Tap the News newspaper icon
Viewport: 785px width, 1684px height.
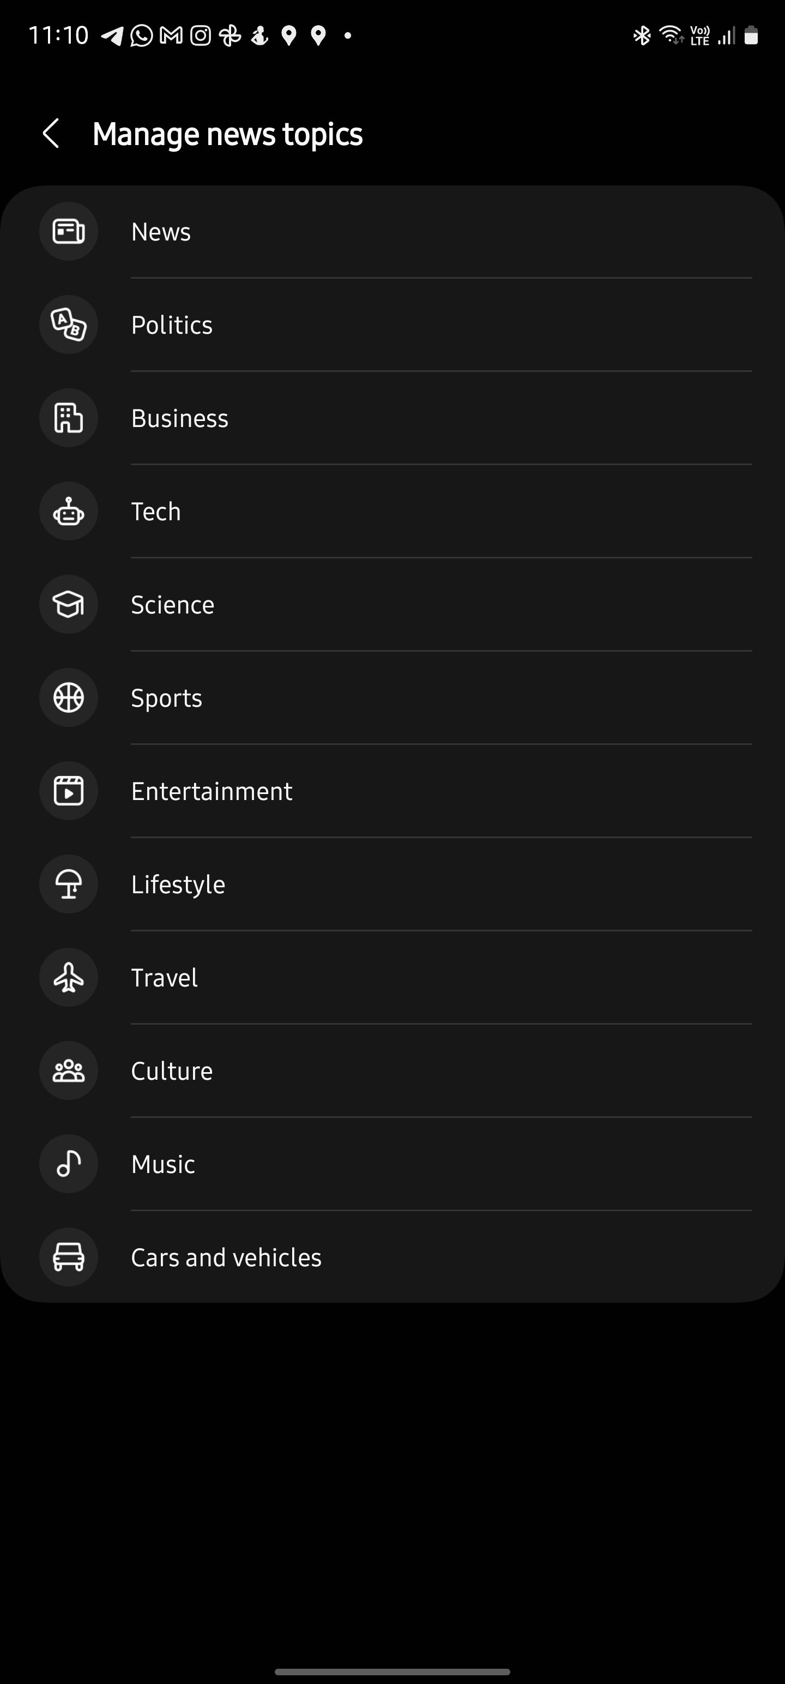[x=69, y=231]
